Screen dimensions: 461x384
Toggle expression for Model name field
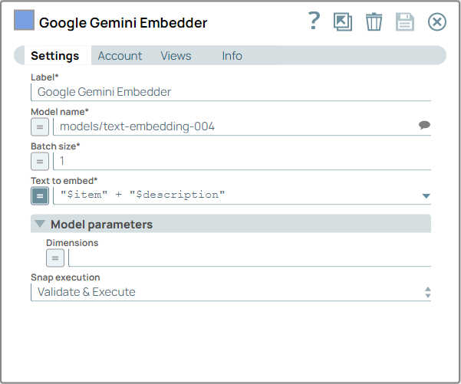click(x=40, y=127)
